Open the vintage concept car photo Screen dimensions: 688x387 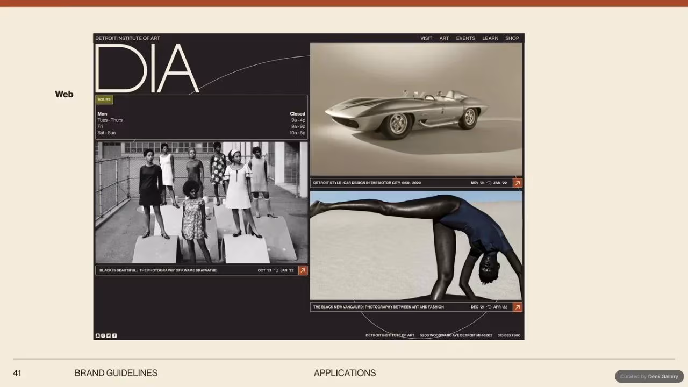point(416,110)
